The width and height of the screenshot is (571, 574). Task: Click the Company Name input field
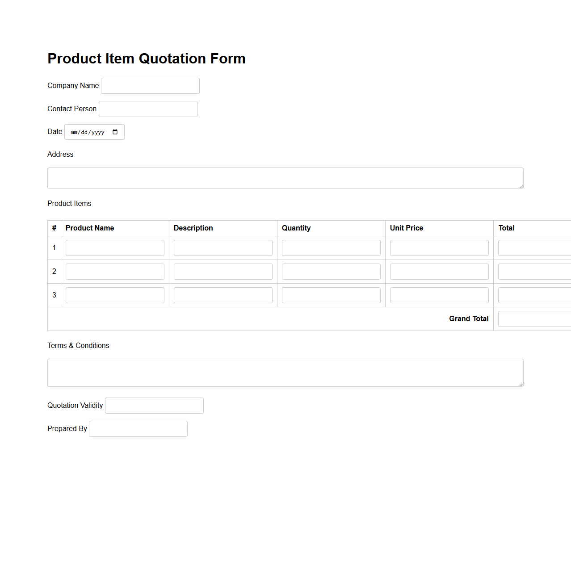click(150, 85)
